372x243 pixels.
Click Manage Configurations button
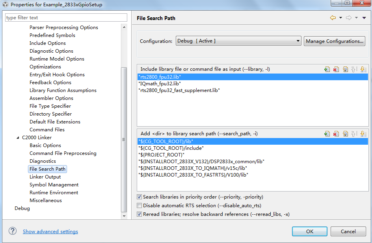coord(334,41)
